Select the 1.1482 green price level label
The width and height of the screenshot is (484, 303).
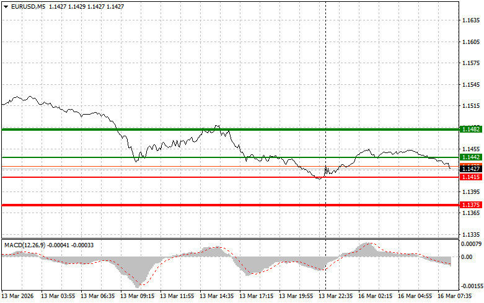(x=471, y=130)
